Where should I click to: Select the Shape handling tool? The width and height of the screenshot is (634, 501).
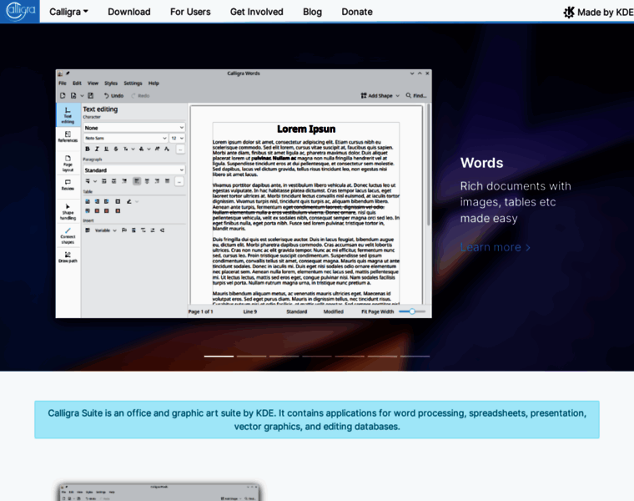(x=68, y=211)
